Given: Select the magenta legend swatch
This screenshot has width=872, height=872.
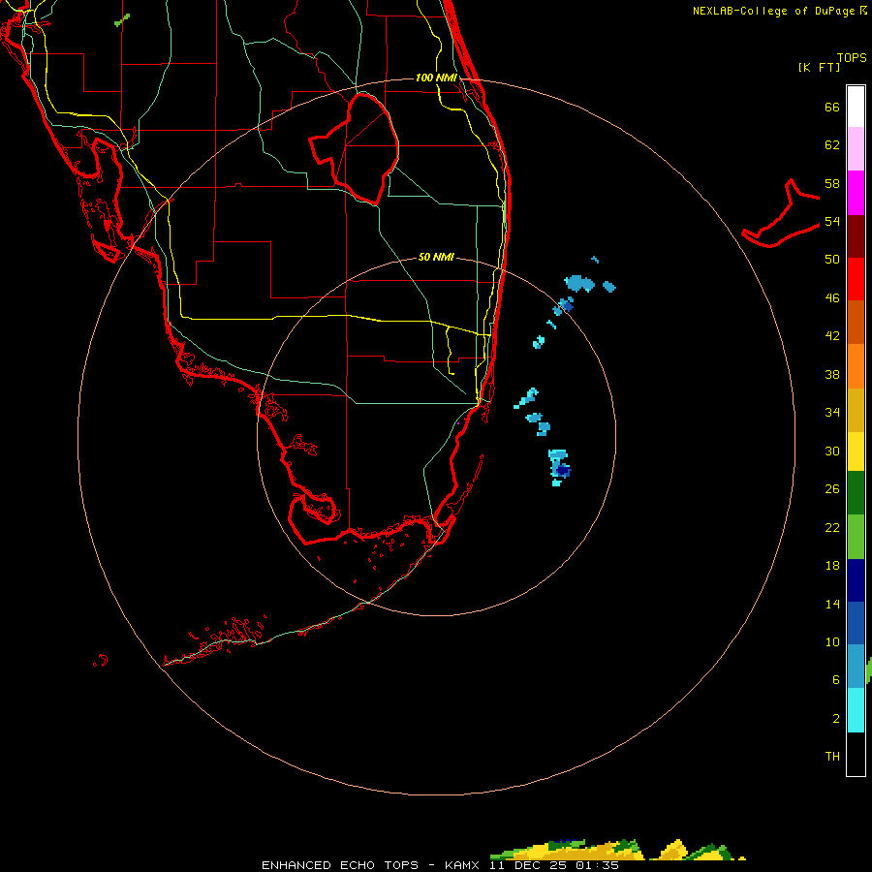Looking at the screenshot, I should 856,193.
